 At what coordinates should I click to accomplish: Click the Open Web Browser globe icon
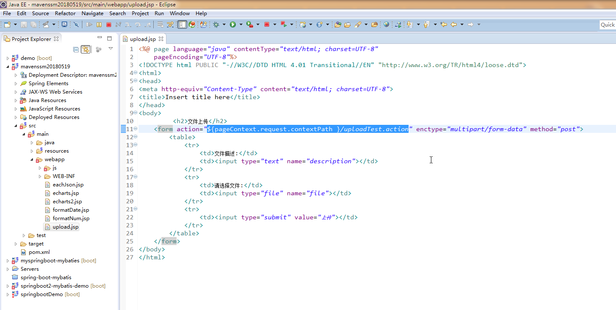coord(386,24)
